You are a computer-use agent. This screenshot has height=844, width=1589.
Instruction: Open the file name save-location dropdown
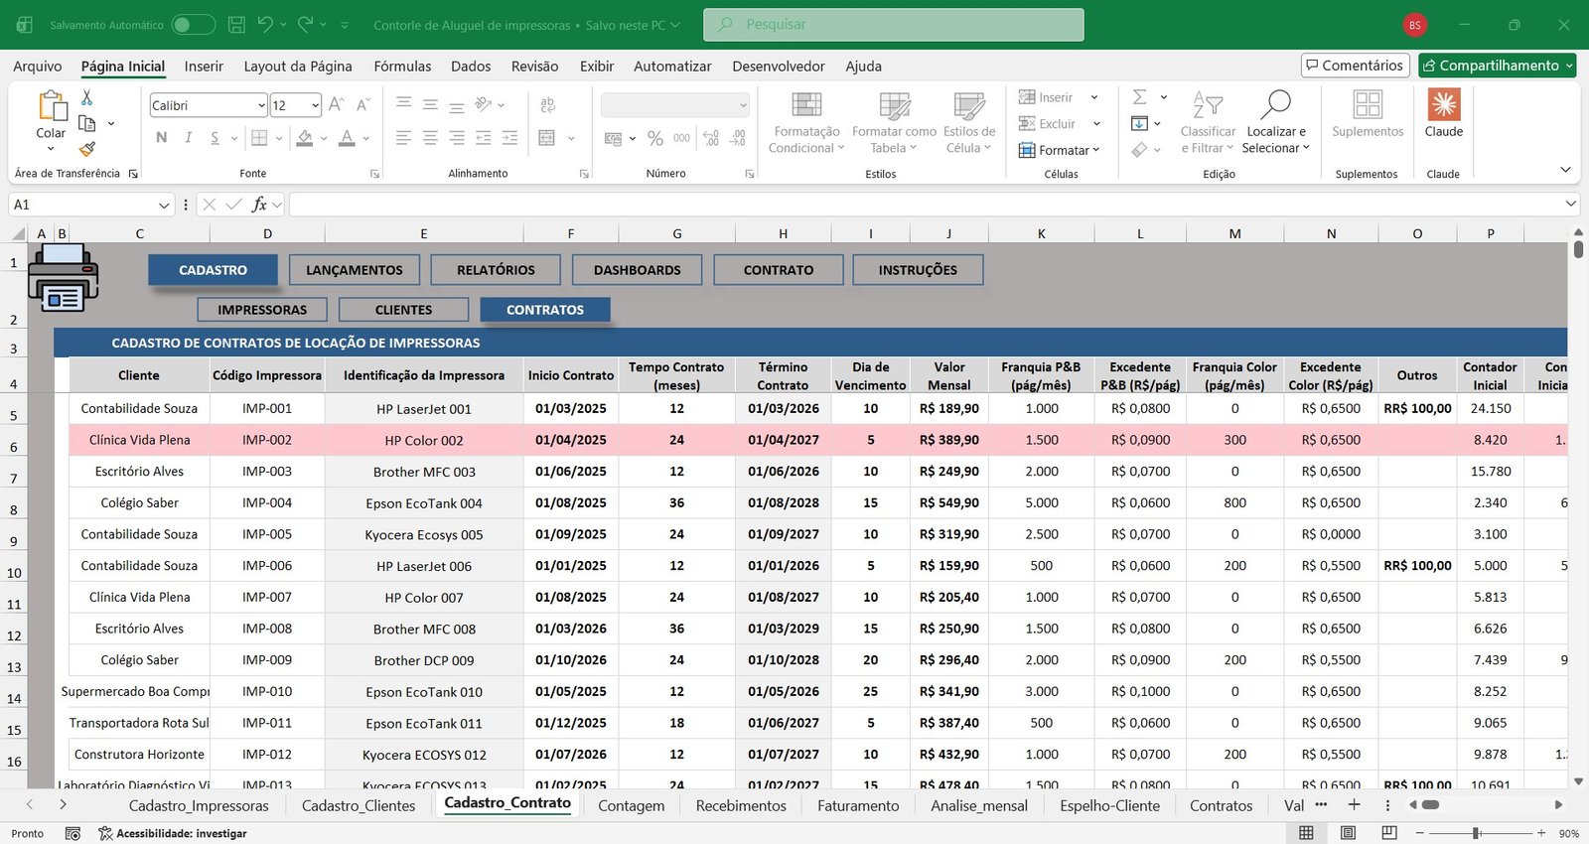pos(675,25)
